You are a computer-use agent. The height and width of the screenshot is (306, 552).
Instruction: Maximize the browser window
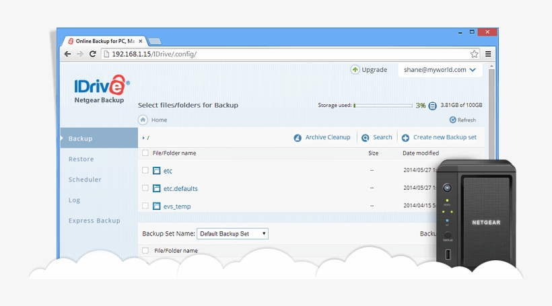point(472,32)
